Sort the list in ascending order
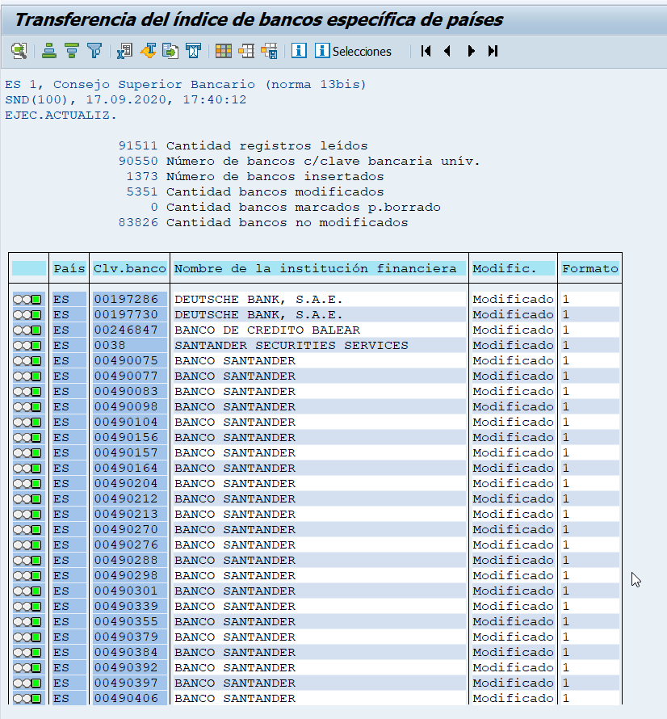Viewport: 667px width, 719px height. pyautogui.click(x=49, y=51)
